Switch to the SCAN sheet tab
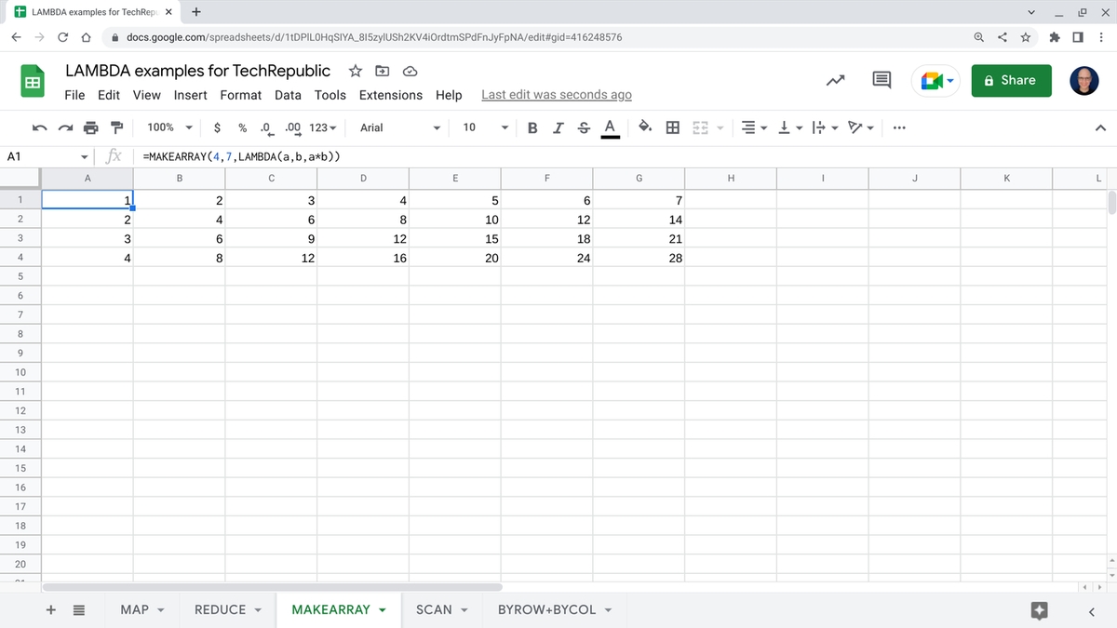1117x628 pixels. click(x=434, y=610)
